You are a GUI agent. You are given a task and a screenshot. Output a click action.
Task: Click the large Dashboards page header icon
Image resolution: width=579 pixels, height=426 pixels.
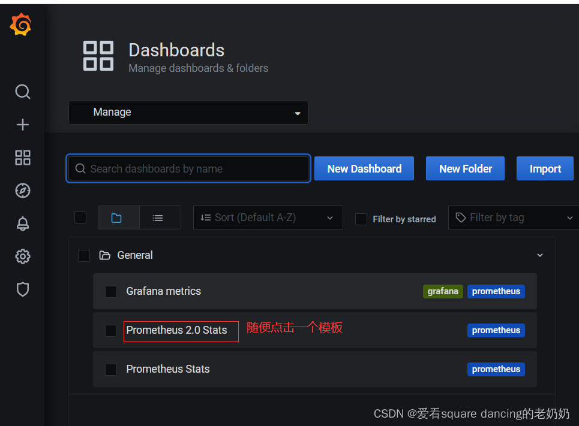98,56
